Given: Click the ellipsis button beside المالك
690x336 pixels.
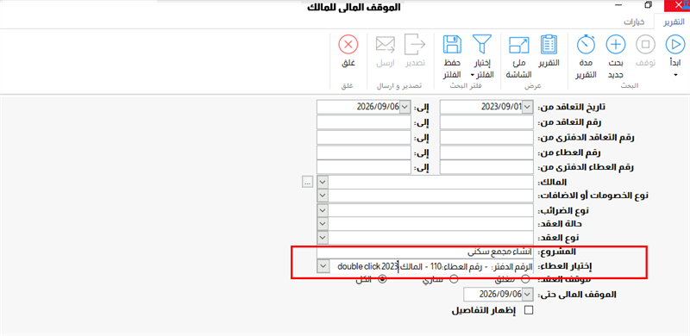Looking at the screenshot, I should pyautogui.click(x=307, y=182).
